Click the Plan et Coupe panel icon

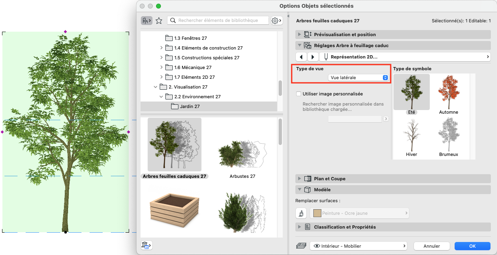click(x=308, y=179)
